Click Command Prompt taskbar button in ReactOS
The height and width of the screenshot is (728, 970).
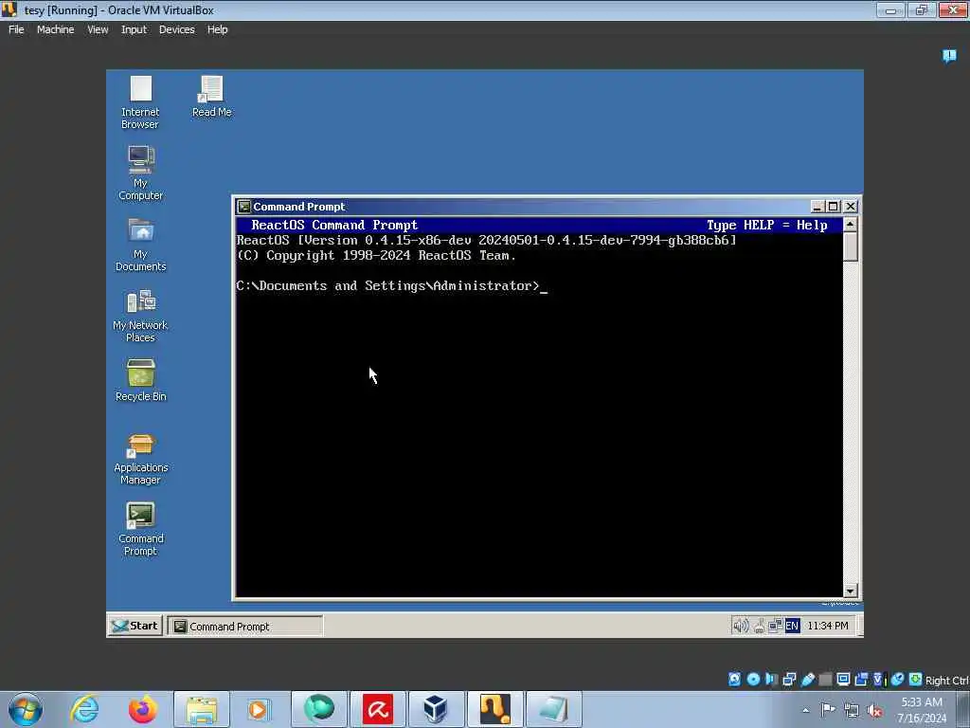245,627
